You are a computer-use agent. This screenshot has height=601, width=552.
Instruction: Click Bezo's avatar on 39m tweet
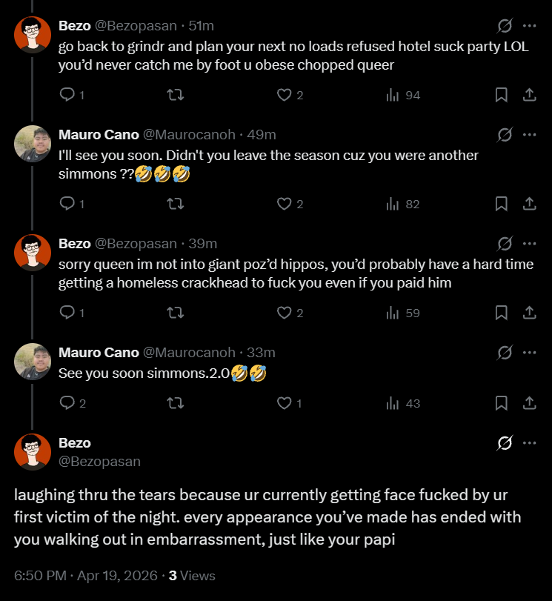pos(33,253)
